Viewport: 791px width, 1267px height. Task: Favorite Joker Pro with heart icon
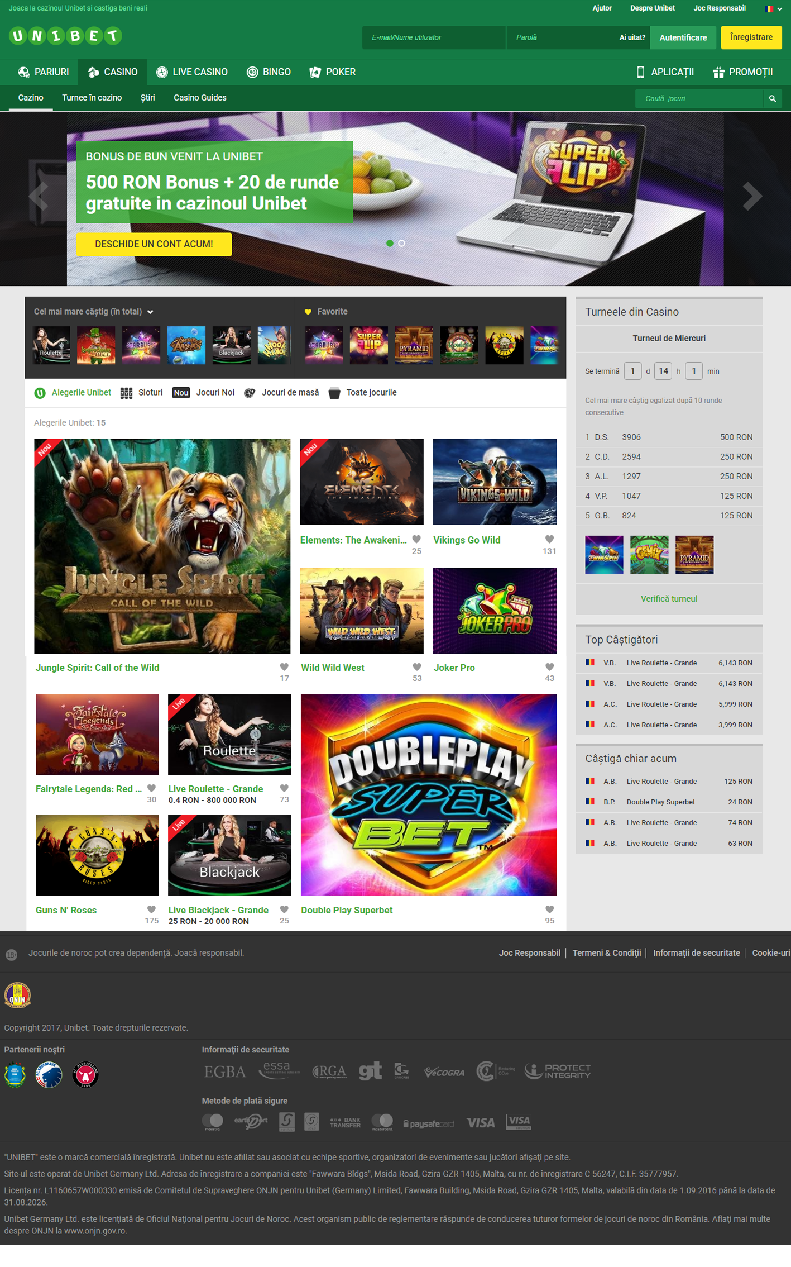pyautogui.click(x=549, y=667)
